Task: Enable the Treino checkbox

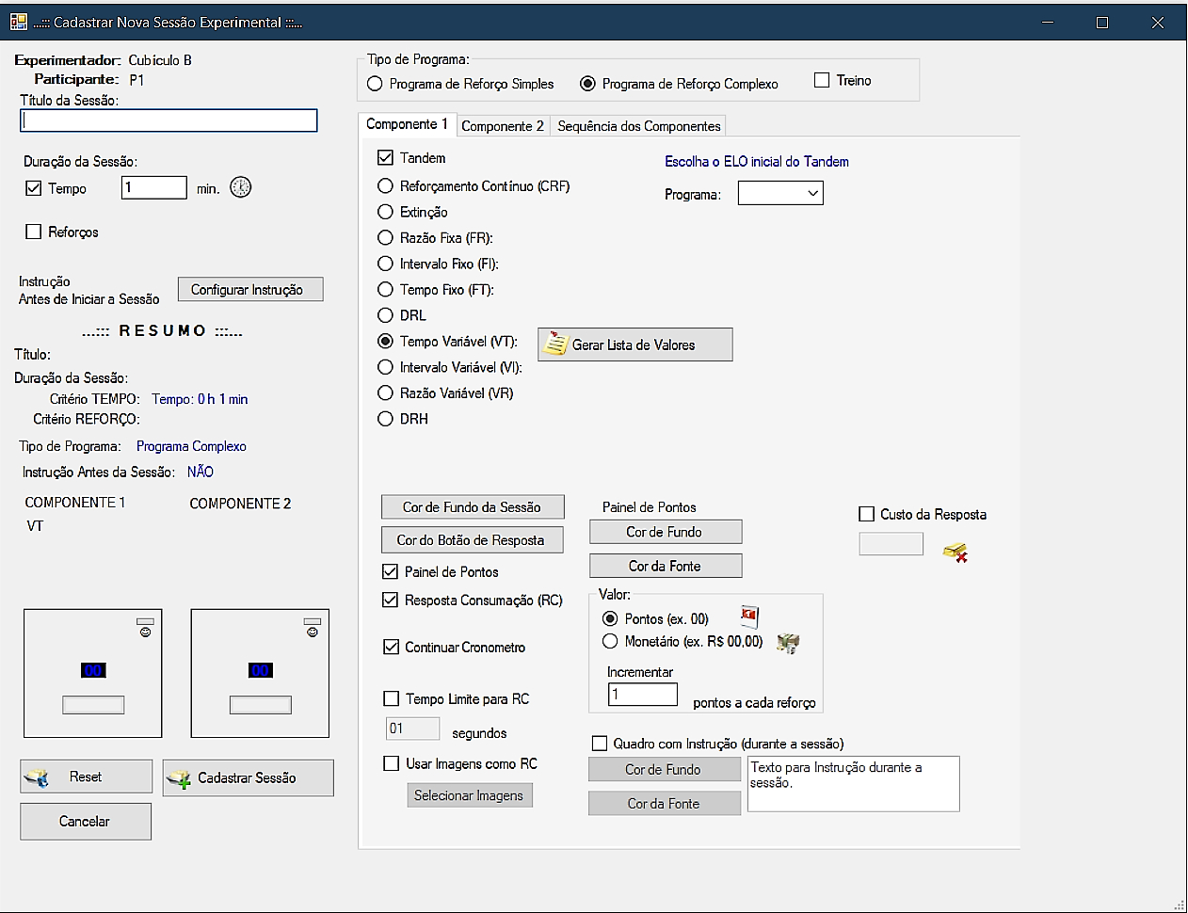Action: point(822,80)
